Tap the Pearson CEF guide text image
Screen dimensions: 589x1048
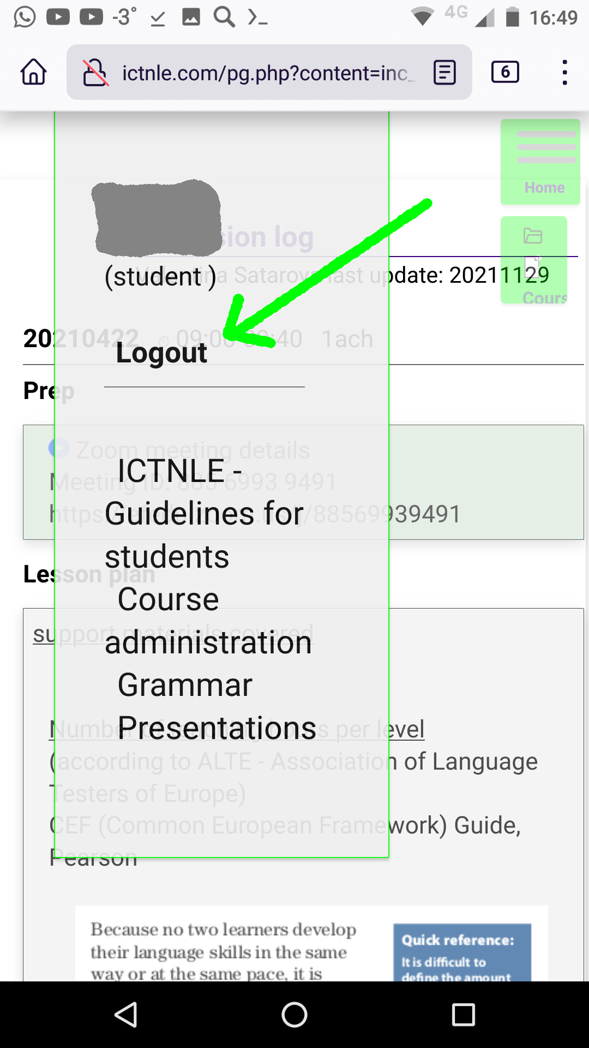pyautogui.click(x=224, y=951)
